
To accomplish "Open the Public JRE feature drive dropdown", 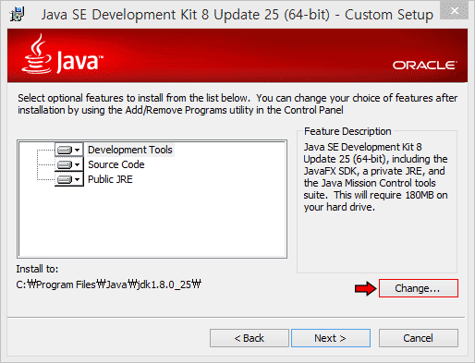I will click(x=69, y=179).
